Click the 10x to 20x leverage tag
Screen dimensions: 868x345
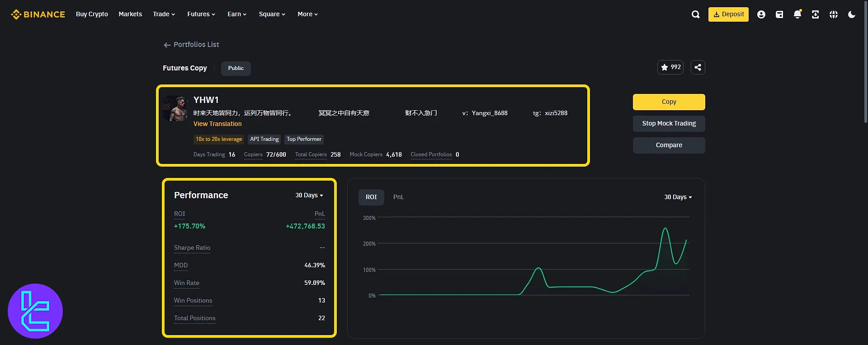click(219, 140)
